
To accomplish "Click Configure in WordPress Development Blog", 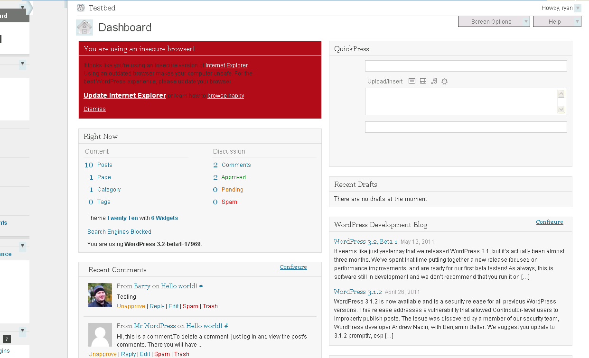I will coord(549,222).
